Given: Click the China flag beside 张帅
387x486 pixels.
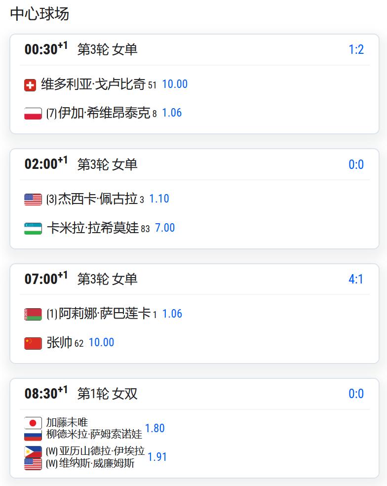Looking at the screenshot, I should click(33, 343).
